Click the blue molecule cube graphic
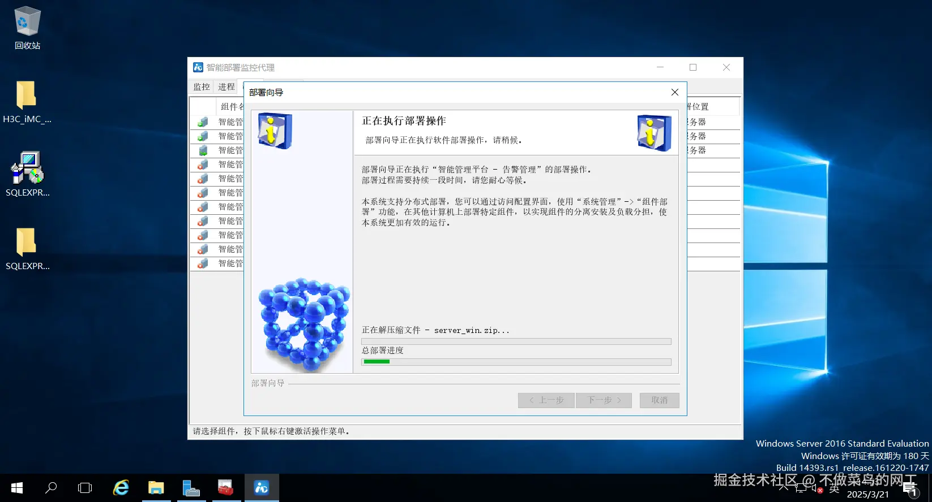Screen dimensions: 932x502 304,323
